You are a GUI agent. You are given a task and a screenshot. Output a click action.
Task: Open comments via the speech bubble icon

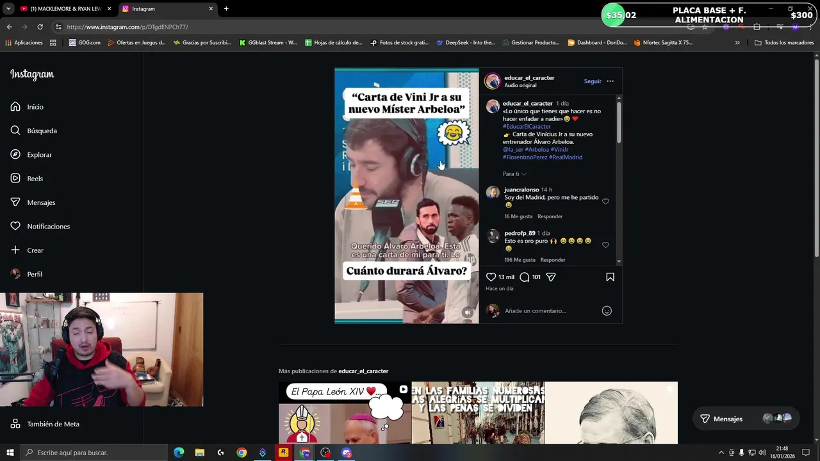524,277
